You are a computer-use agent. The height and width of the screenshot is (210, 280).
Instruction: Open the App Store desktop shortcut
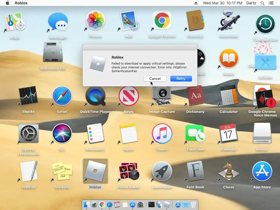tap(262, 171)
